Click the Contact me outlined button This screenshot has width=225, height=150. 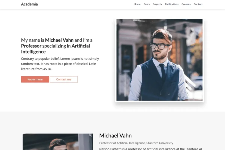64,79
